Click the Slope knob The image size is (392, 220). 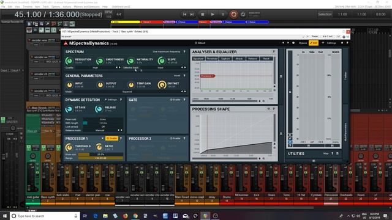click(162, 61)
